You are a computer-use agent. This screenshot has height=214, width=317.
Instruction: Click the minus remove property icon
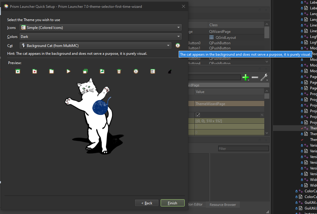point(255,78)
